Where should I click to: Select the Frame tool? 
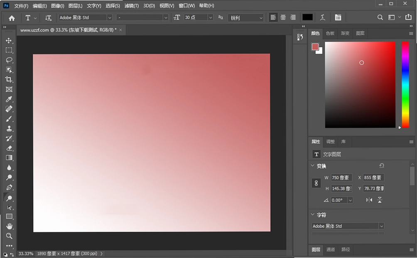[x=9, y=89]
